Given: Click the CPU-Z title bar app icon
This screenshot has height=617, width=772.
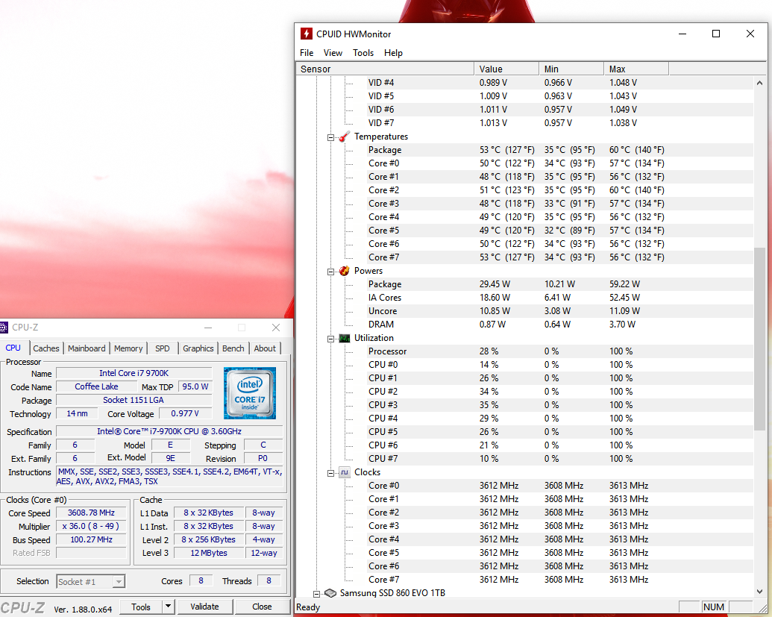Looking at the screenshot, I should (4, 328).
